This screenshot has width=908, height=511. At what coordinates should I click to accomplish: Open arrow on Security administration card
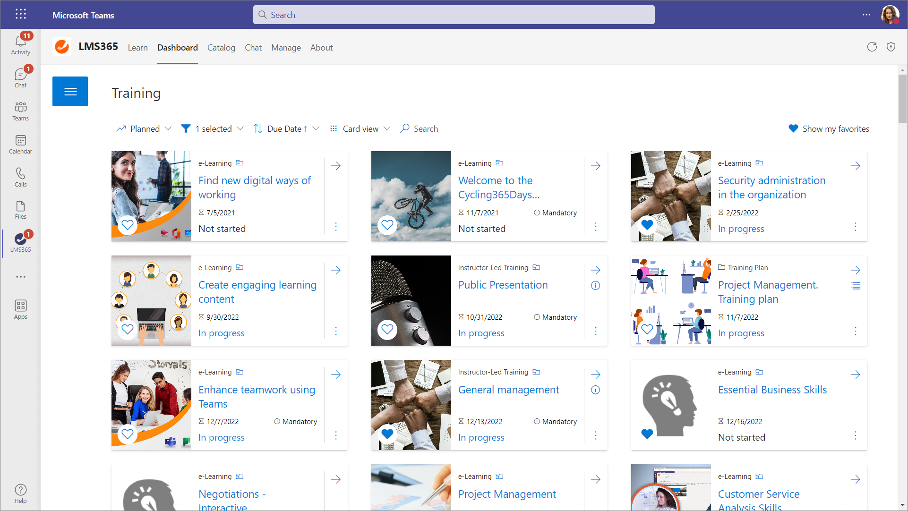point(855,166)
